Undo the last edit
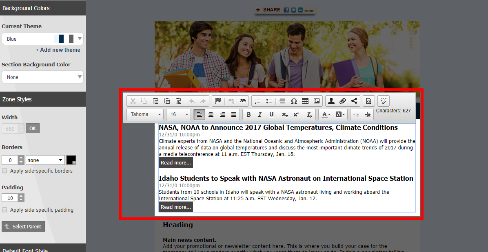Screen dimensions: 488x252 tap(192, 101)
